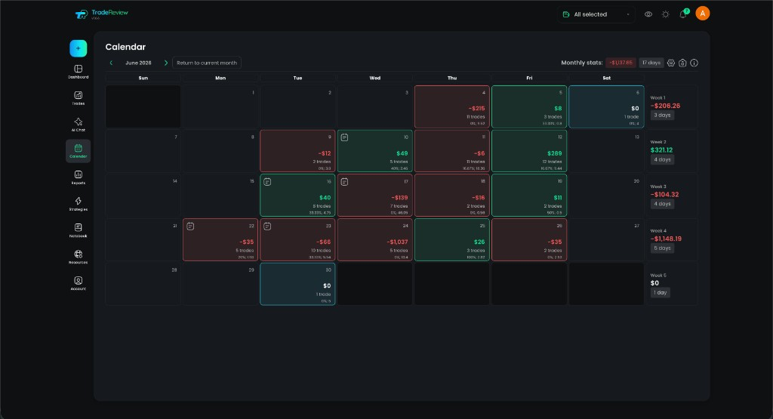The image size is (773, 419).
Task: Open June 24 day with -$1,037
Action: point(374,239)
